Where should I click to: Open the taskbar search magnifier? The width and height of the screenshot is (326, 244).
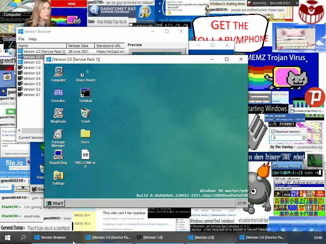point(23,237)
